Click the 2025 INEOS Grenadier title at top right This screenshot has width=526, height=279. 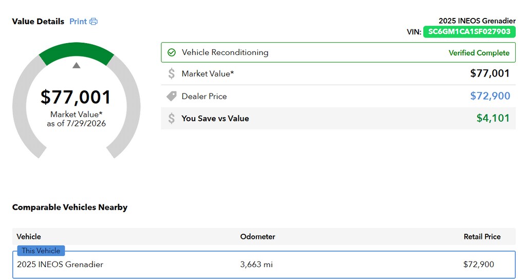click(477, 21)
